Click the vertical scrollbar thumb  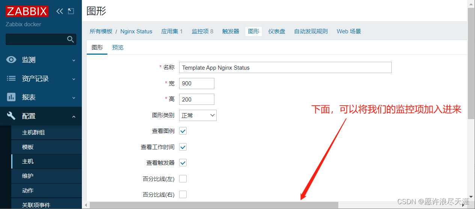point(471,63)
